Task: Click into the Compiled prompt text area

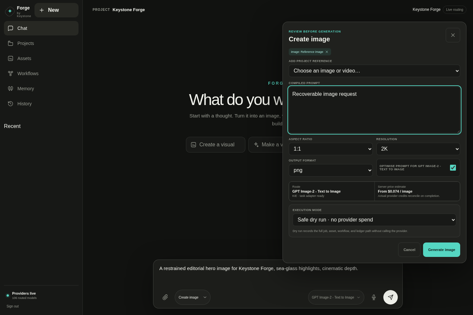Action: pyautogui.click(x=374, y=110)
